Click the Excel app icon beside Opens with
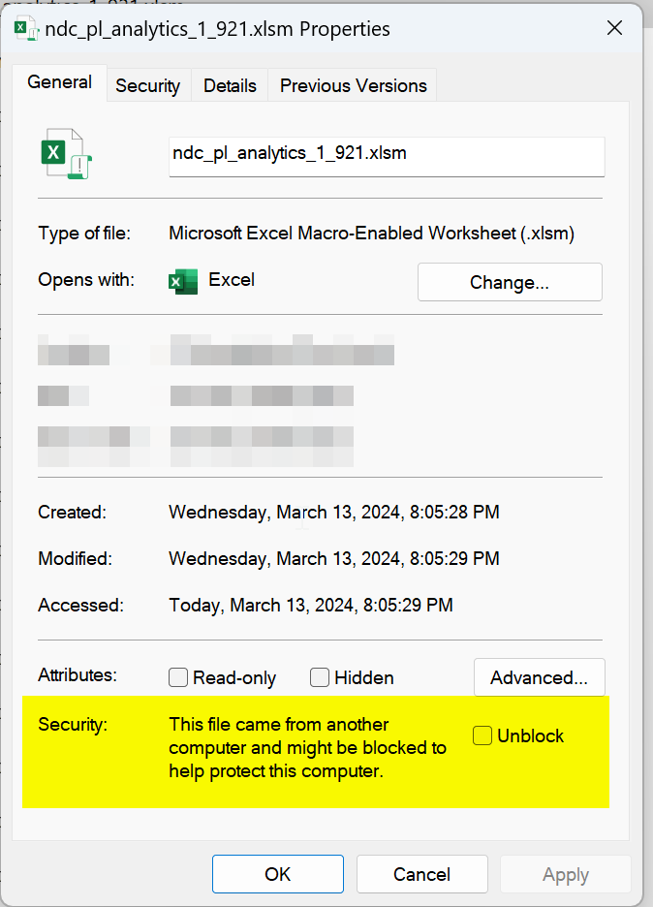This screenshot has width=653, height=907. click(182, 281)
